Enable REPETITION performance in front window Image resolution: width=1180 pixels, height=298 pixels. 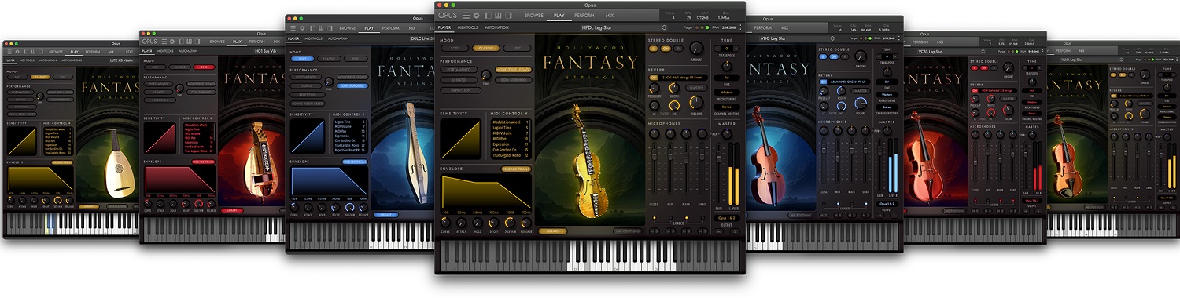coord(461,90)
